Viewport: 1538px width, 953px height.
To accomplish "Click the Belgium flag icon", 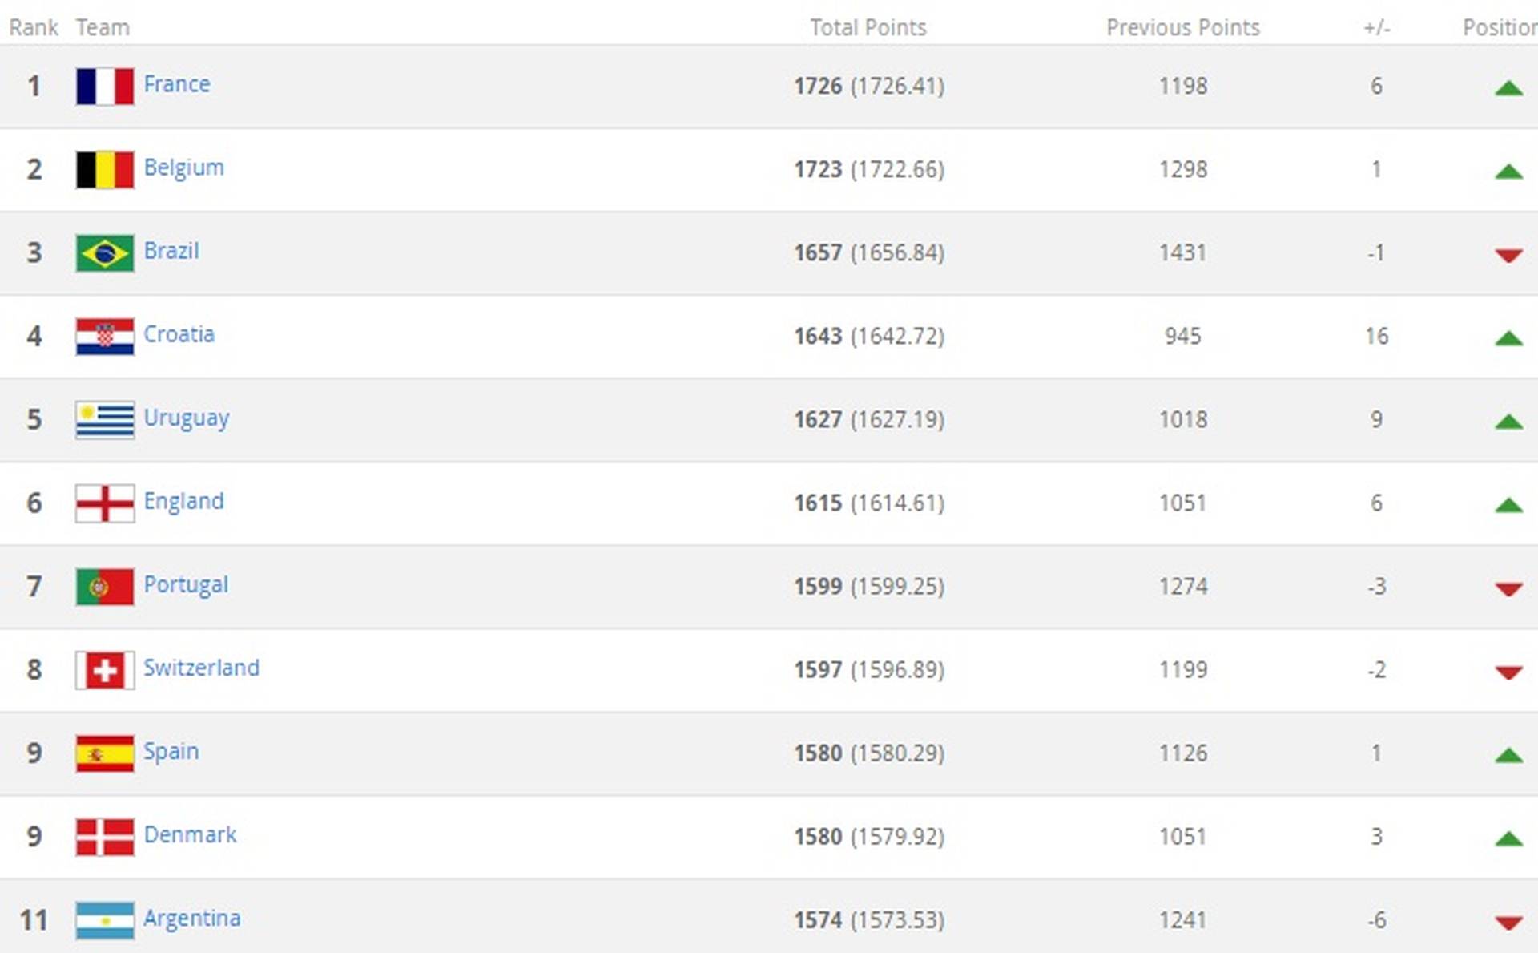I will [105, 170].
